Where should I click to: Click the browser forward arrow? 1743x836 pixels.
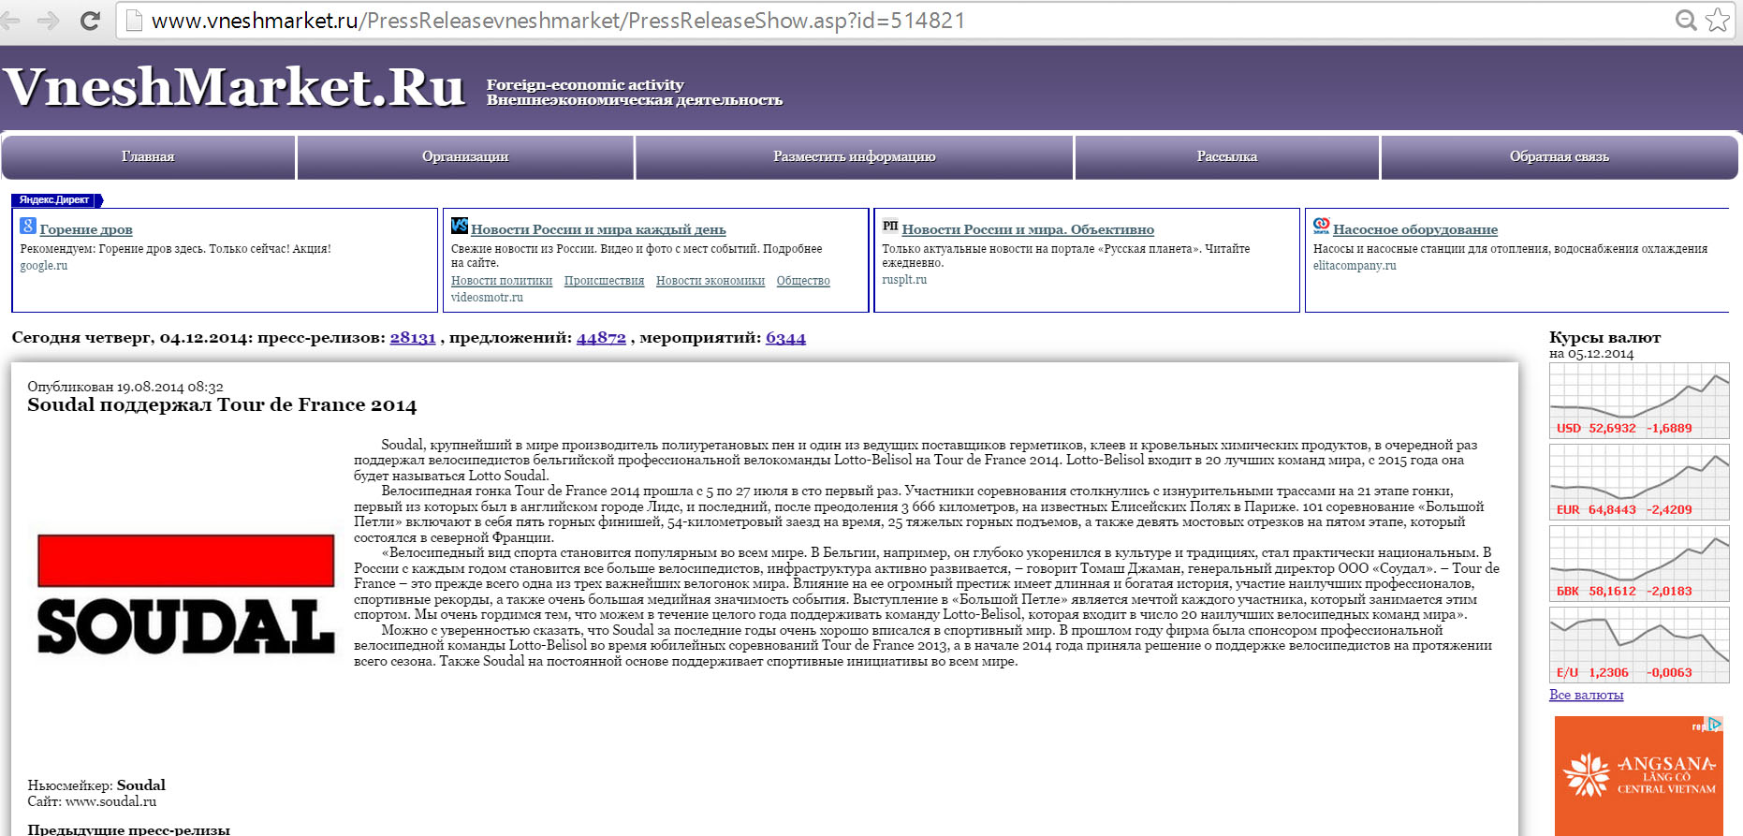click(49, 21)
